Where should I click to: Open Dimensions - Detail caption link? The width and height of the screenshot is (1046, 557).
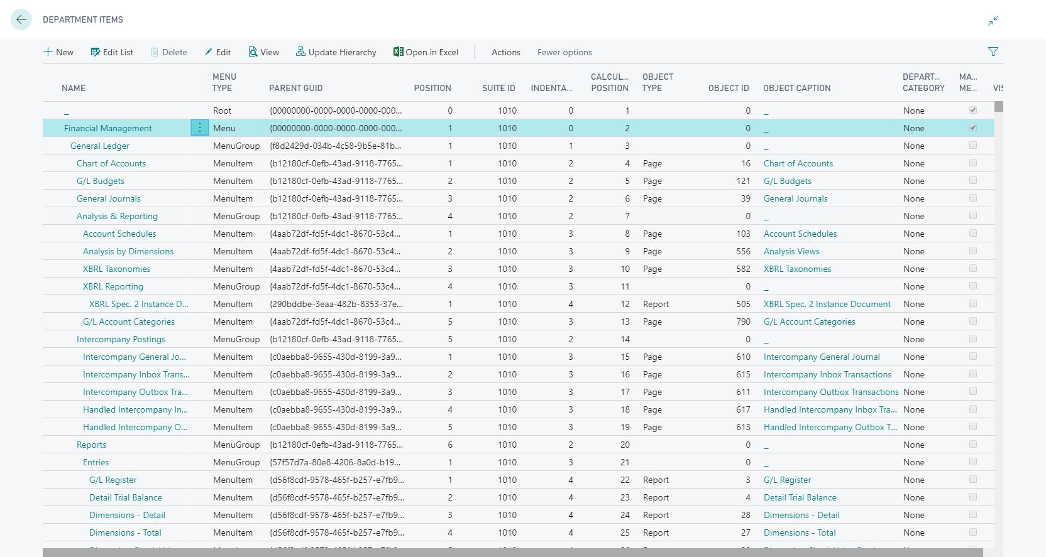click(x=801, y=515)
